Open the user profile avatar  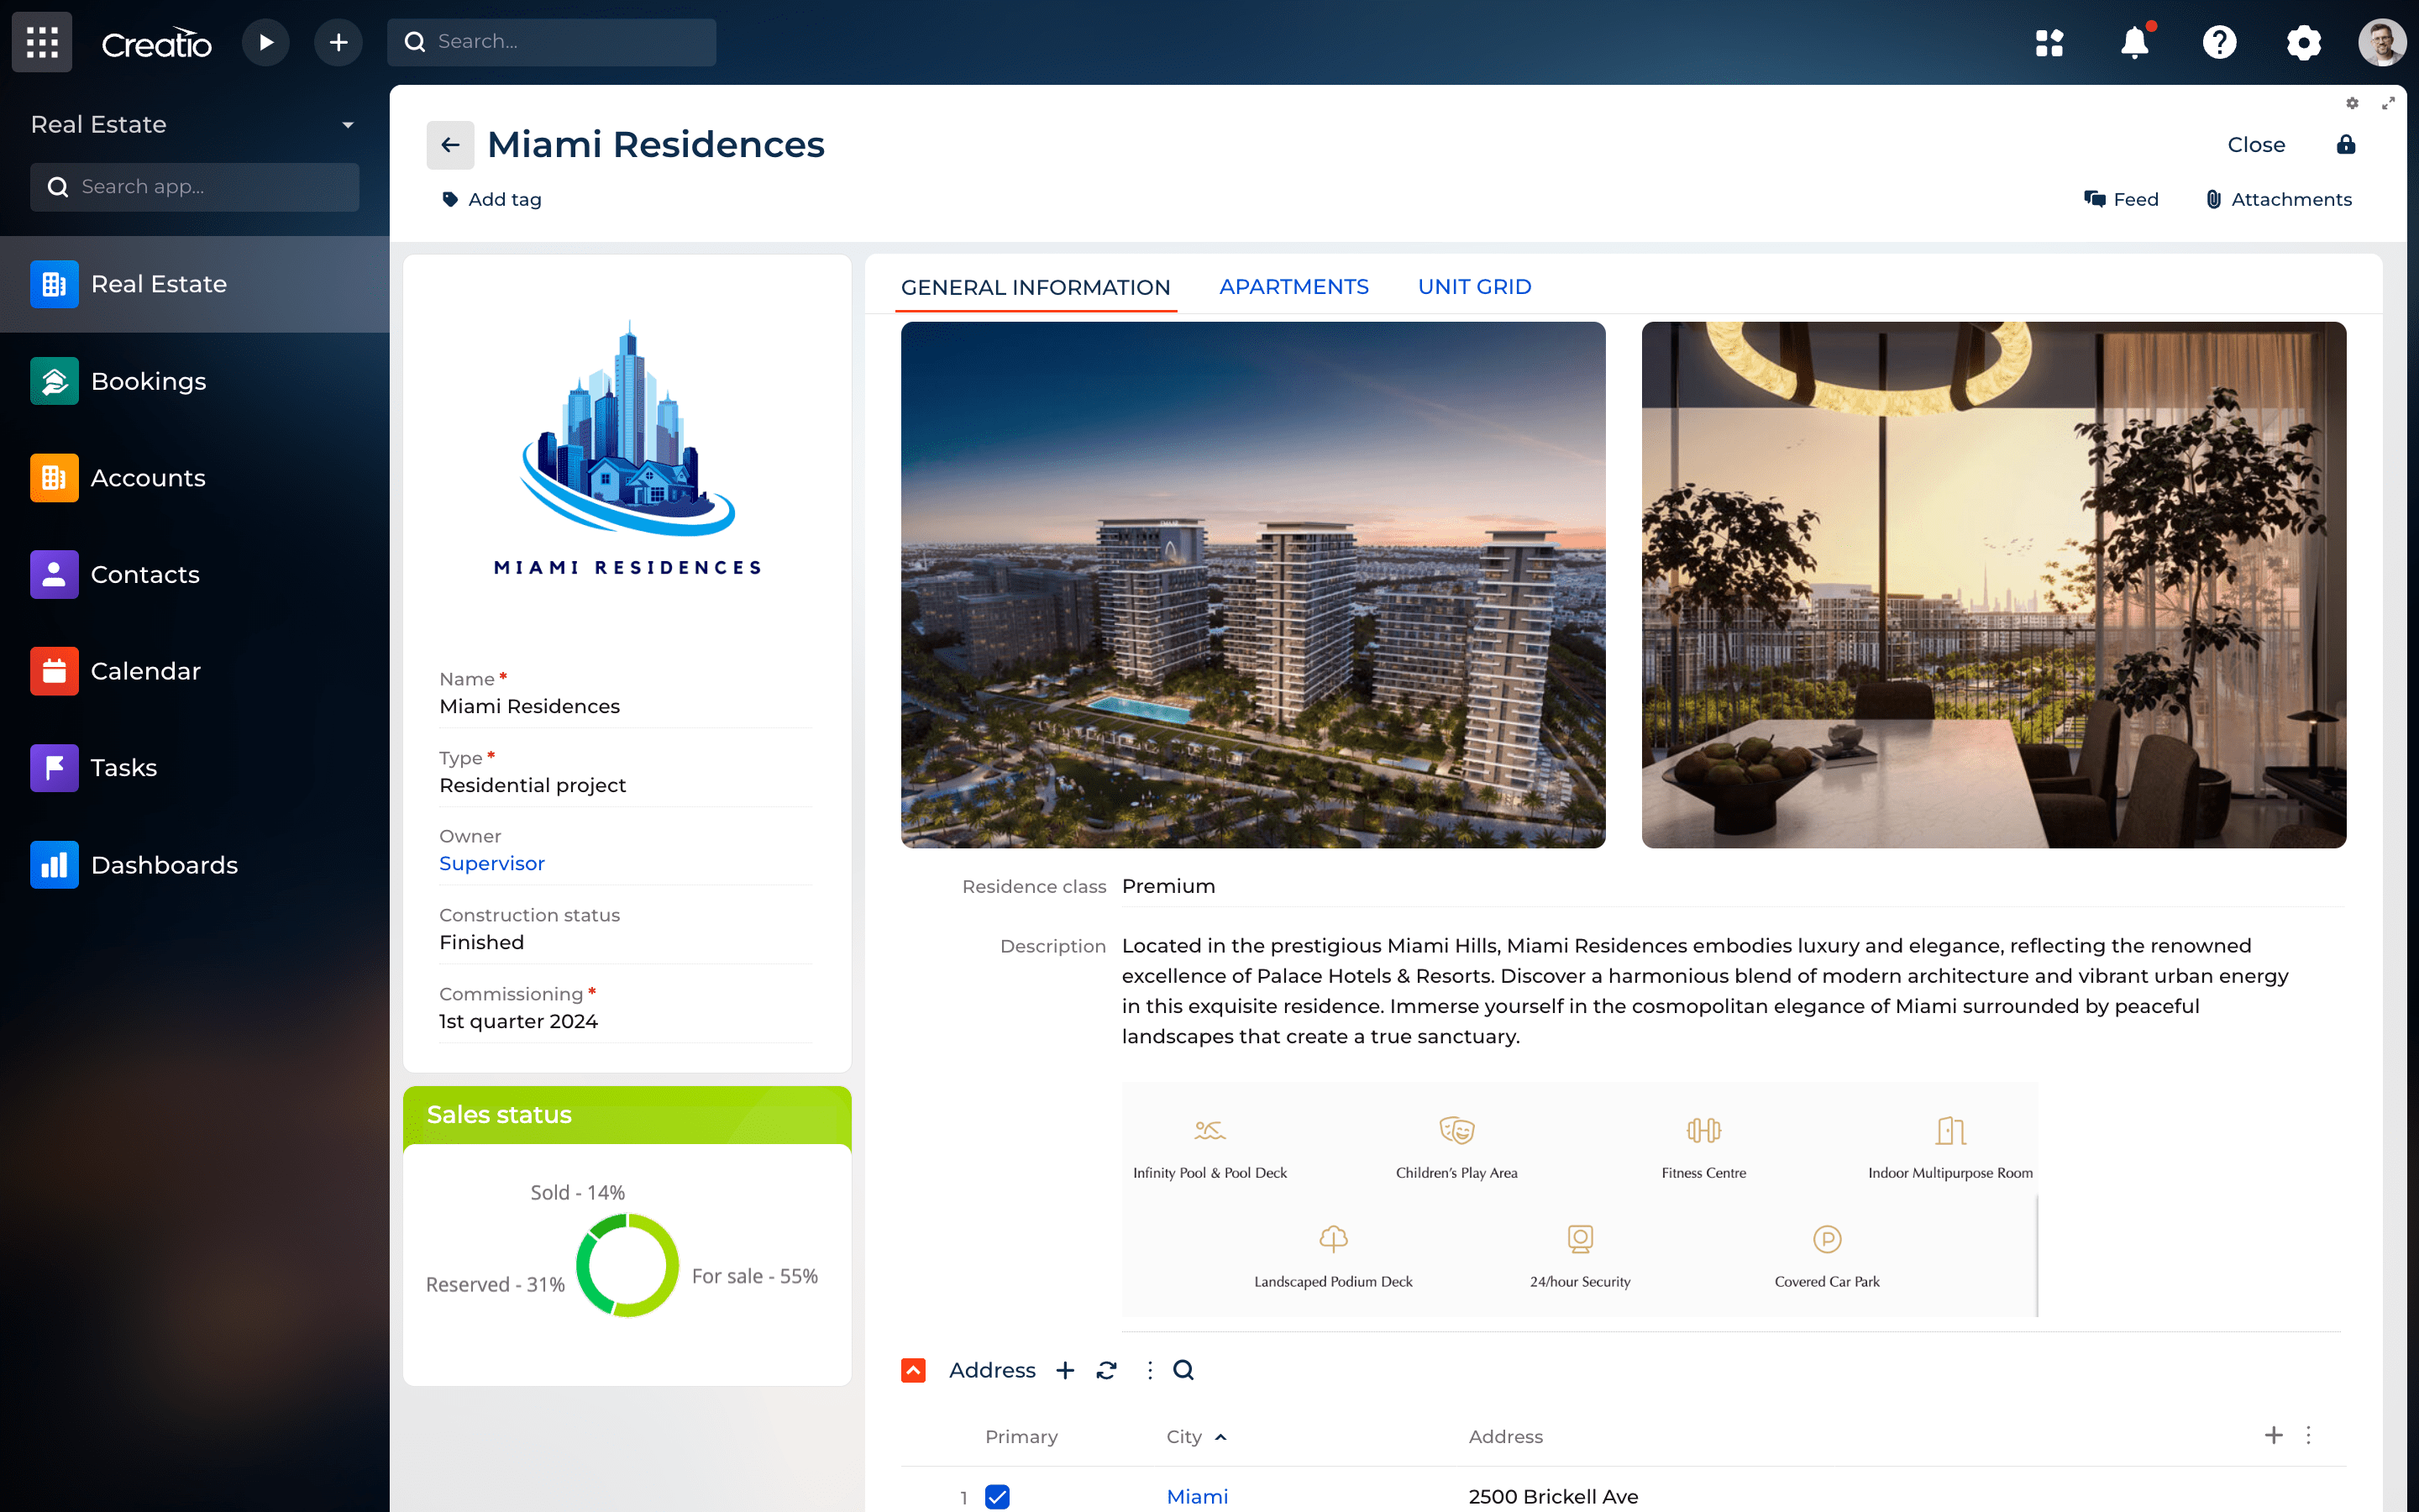coord(2382,42)
